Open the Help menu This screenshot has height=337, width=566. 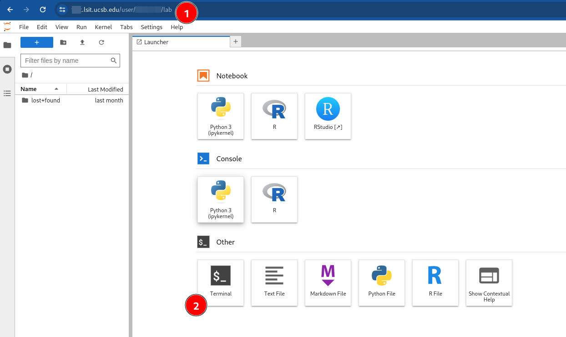177,27
